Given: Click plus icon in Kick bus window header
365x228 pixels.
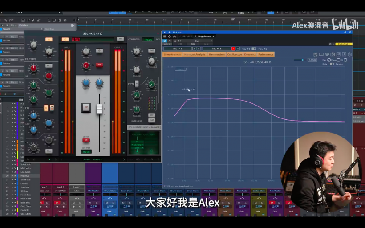Looking at the screenshot, I should coord(170,32).
